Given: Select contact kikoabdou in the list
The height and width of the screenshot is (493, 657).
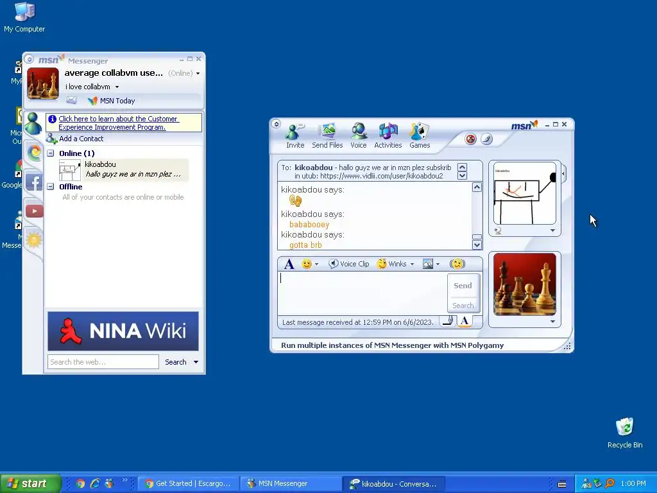Looking at the screenshot, I should [124, 169].
